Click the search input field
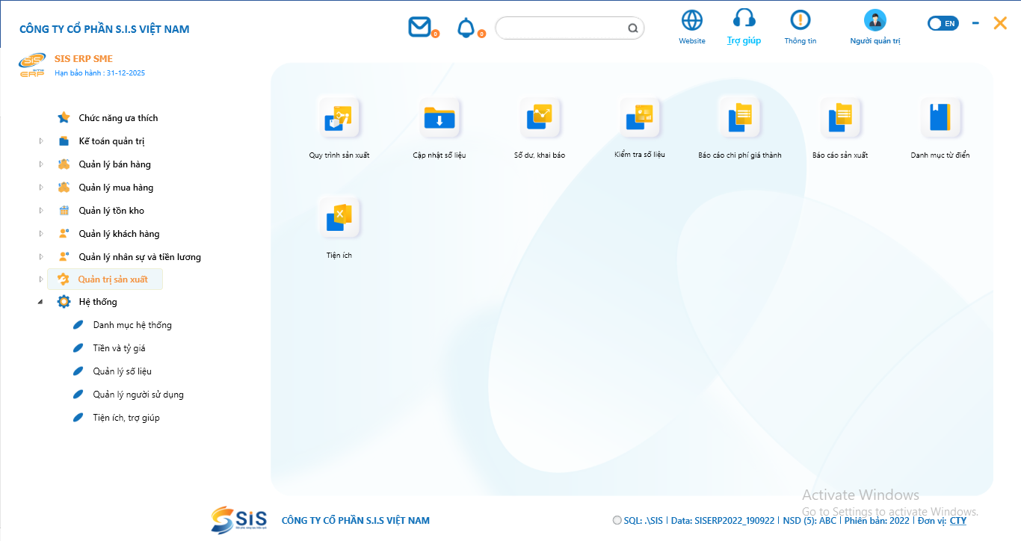1021x541 pixels. coord(561,28)
